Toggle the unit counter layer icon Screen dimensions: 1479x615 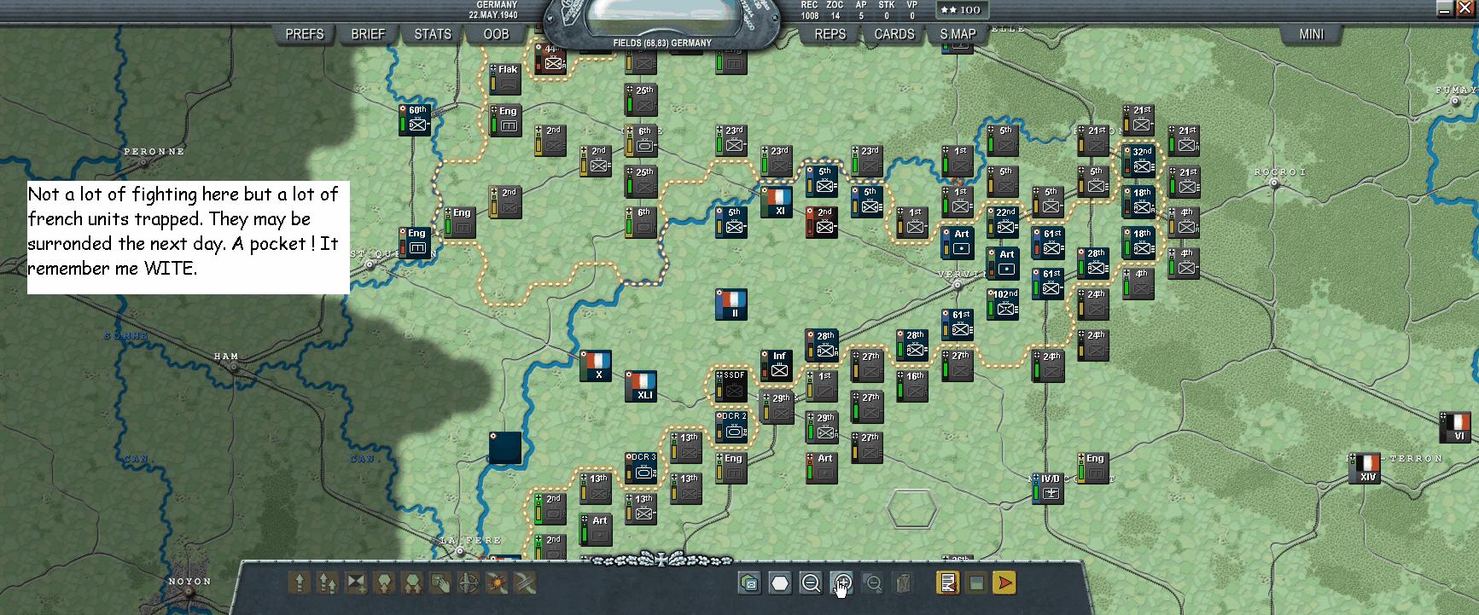(x=749, y=583)
